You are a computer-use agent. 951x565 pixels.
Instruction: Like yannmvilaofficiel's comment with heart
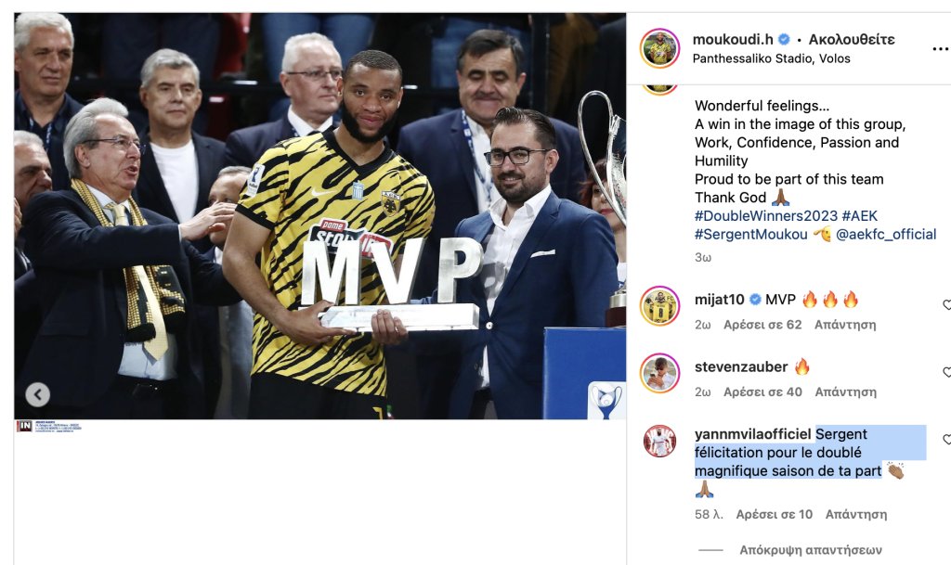946,439
